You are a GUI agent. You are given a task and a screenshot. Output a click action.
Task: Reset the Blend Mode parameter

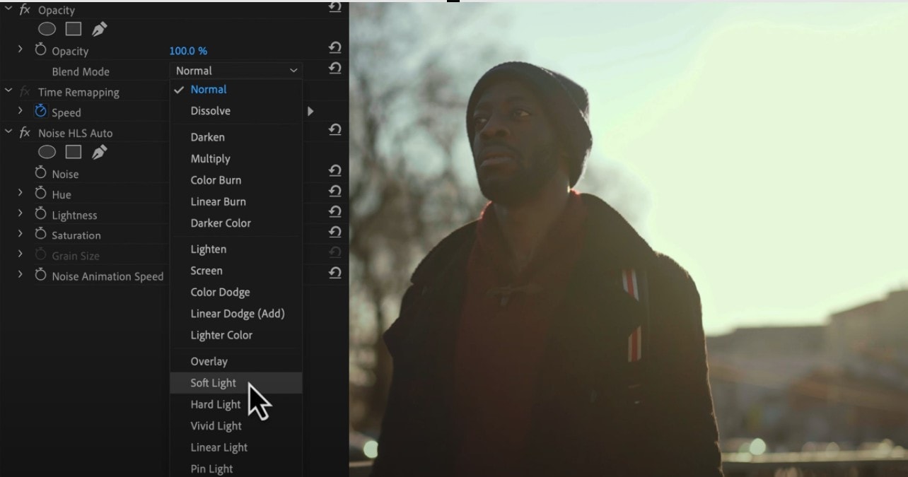coord(335,69)
